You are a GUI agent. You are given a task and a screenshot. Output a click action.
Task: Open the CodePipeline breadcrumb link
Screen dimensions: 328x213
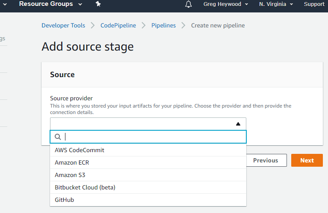point(118,25)
